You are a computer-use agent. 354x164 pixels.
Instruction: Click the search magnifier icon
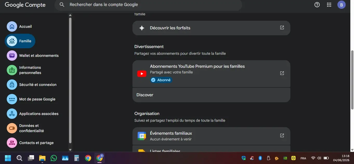click(x=62, y=5)
